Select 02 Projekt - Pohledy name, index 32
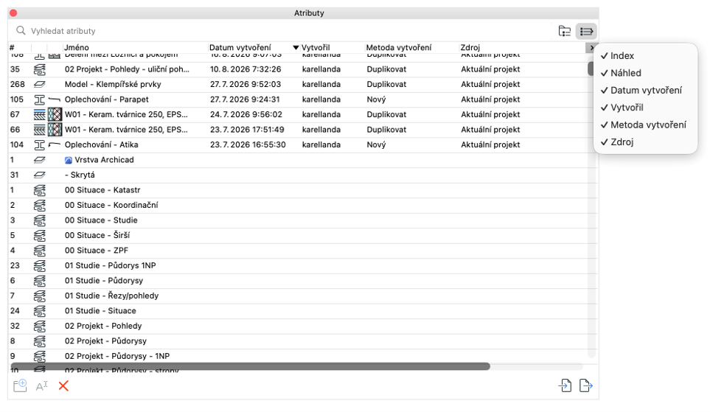The image size is (710, 412). click(x=103, y=326)
